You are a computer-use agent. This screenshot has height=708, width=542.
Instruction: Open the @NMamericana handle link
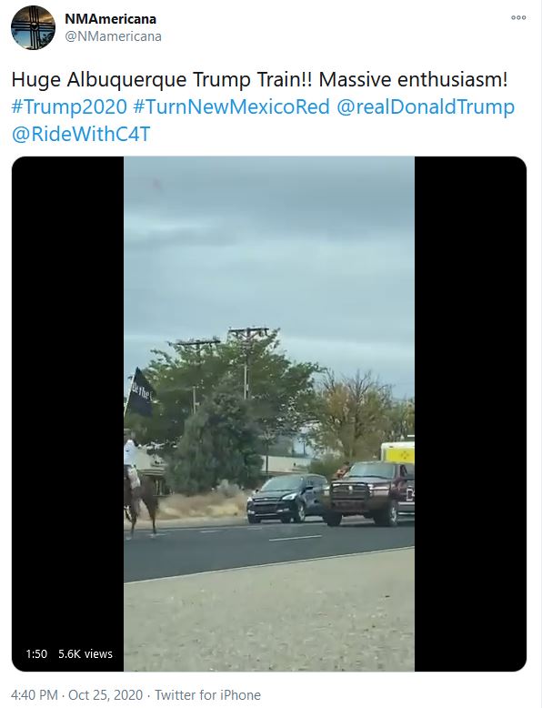113,36
